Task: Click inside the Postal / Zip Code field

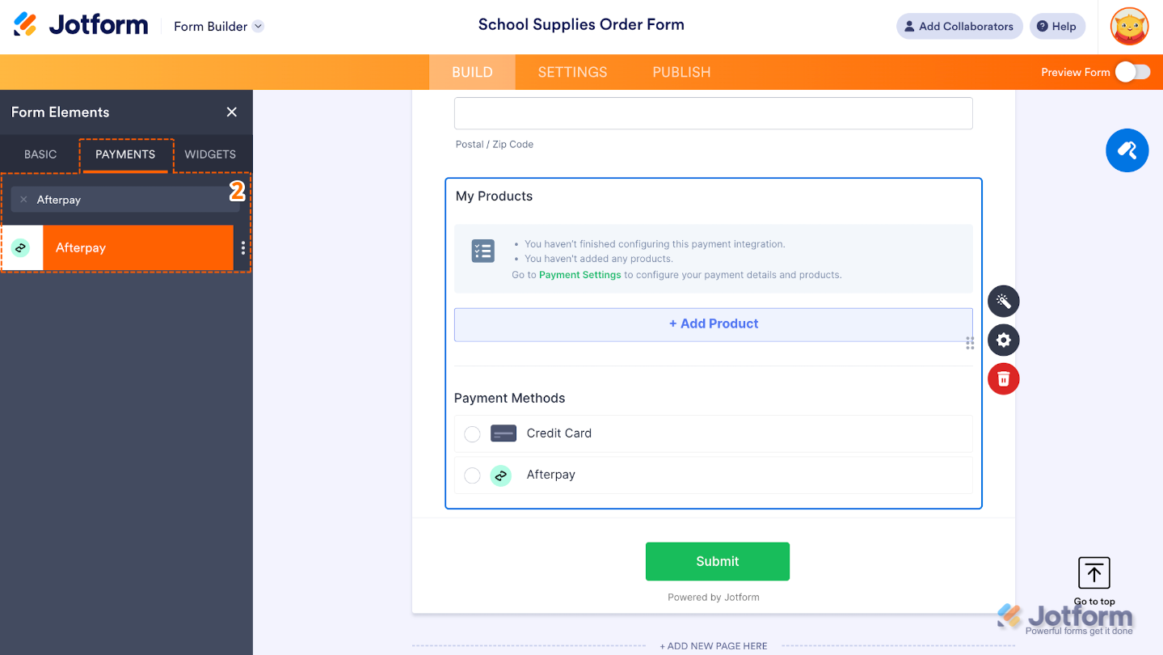Action: click(714, 113)
